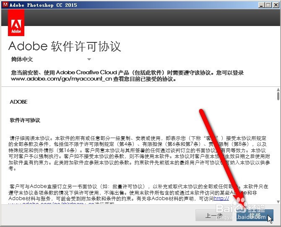Click the 接受 accept button
Image resolution: width=281 pixels, height=227 pixels.
(255, 215)
